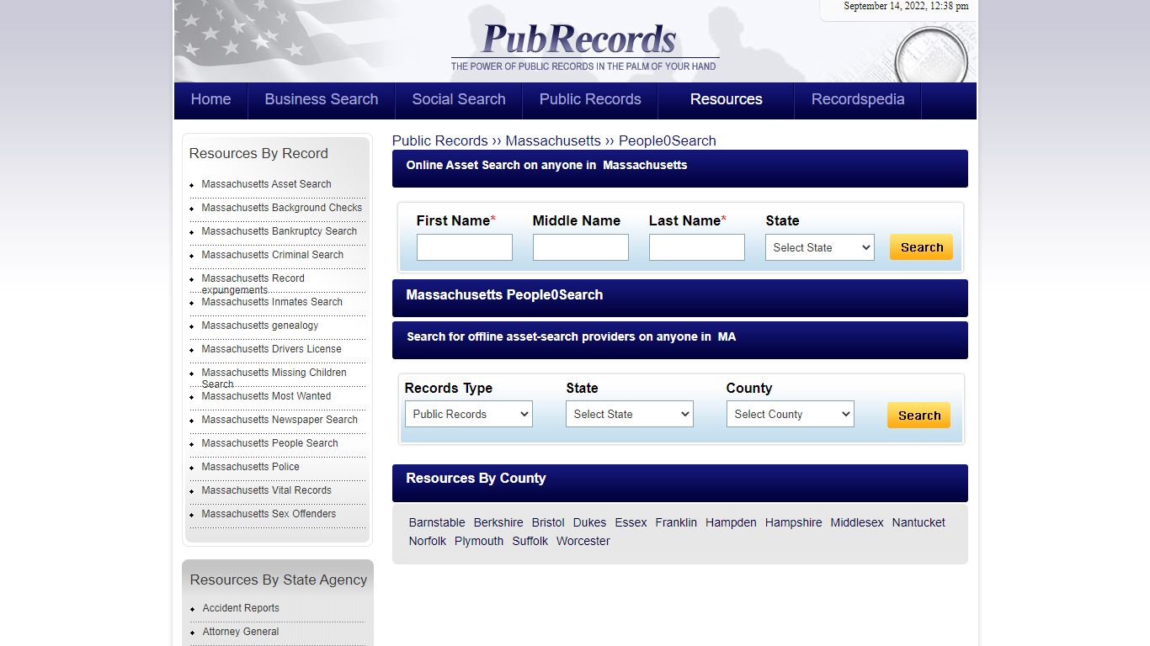Click the 'Resources By State Agency' title
1150x646 pixels.
coord(279,580)
